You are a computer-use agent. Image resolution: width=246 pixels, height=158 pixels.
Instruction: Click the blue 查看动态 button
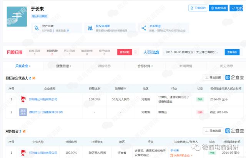tap(232, 52)
